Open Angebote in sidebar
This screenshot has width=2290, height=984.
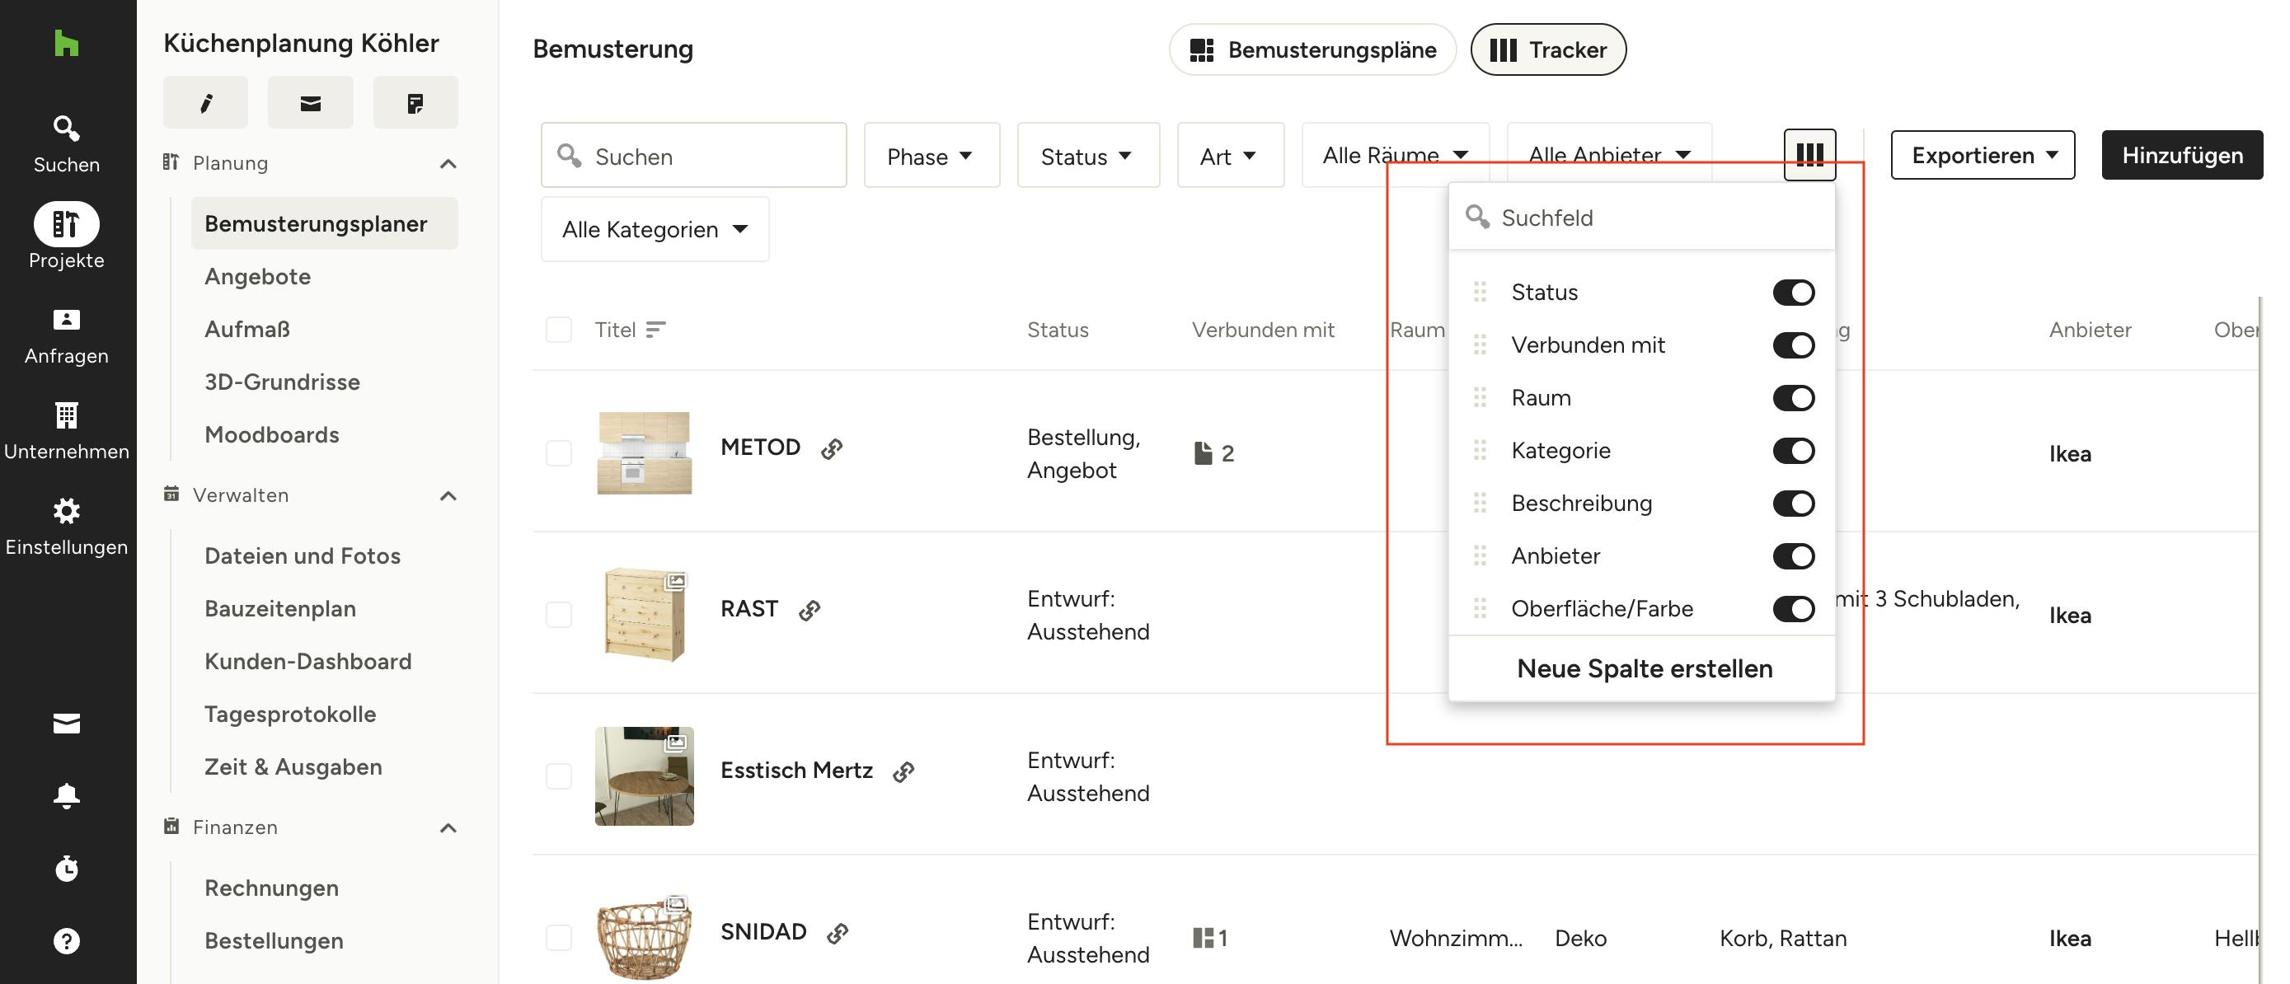[258, 276]
